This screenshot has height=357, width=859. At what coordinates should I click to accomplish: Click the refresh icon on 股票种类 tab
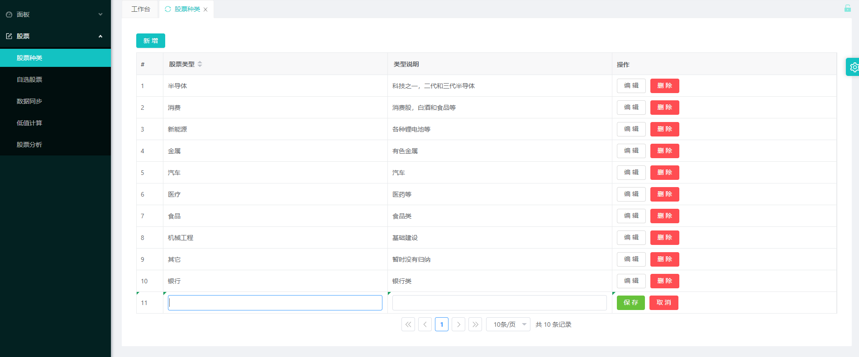[168, 9]
